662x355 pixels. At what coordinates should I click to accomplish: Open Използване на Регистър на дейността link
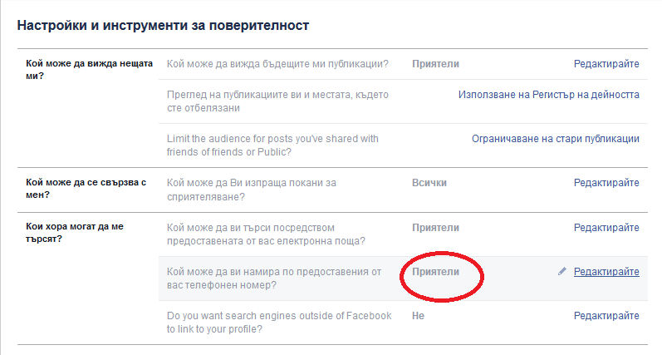(549, 95)
